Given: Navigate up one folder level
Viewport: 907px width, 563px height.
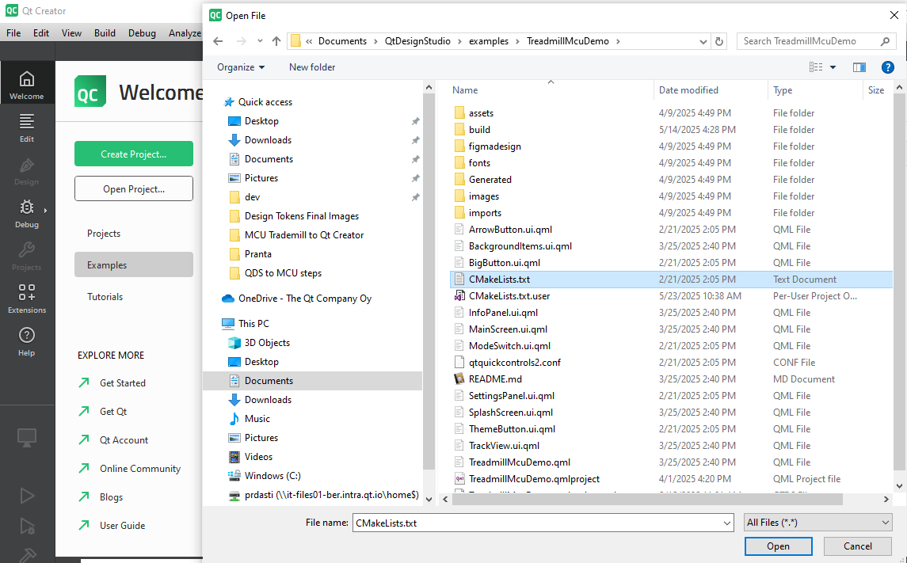Looking at the screenshot, I should (x=276, y=40).
